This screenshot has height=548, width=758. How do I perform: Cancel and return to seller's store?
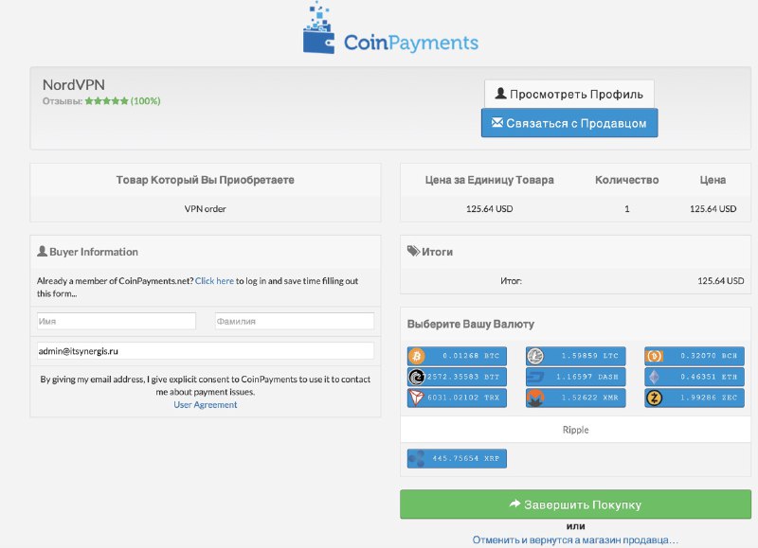coord(575,539)
